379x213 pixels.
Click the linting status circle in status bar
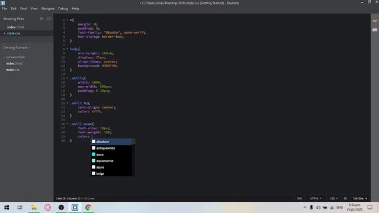(345, 199)
